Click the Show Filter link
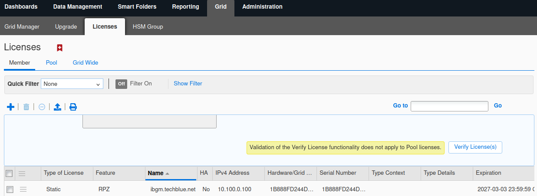Screen dimensions: 537x196 tap(188, 83)
